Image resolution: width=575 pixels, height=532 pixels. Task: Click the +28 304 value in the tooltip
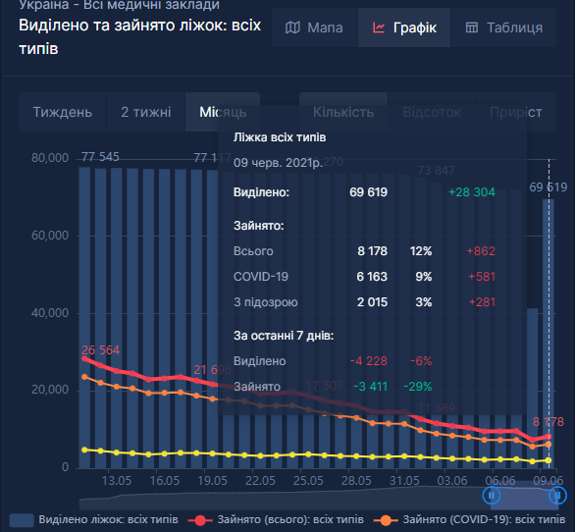(x=472, y=192)
